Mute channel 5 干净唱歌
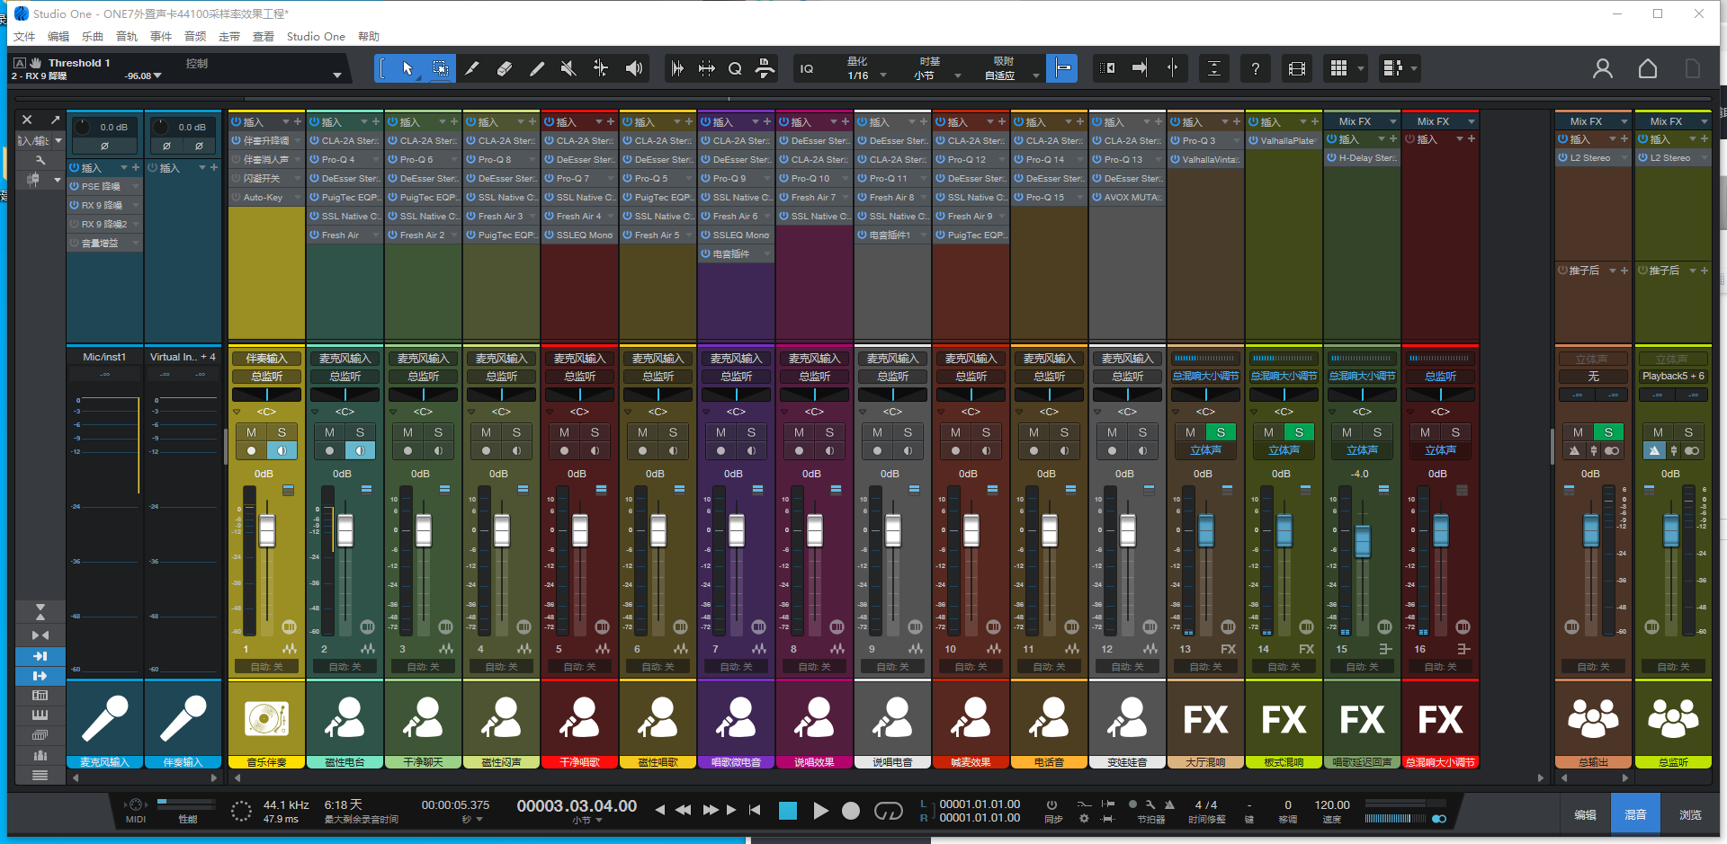 tap(564, 432)
